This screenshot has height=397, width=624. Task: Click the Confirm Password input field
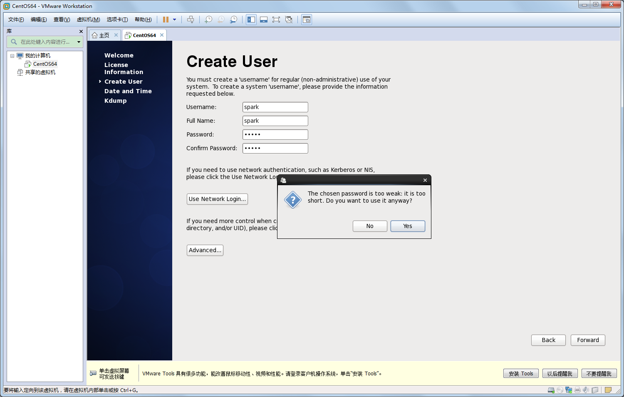coord(275,148)
